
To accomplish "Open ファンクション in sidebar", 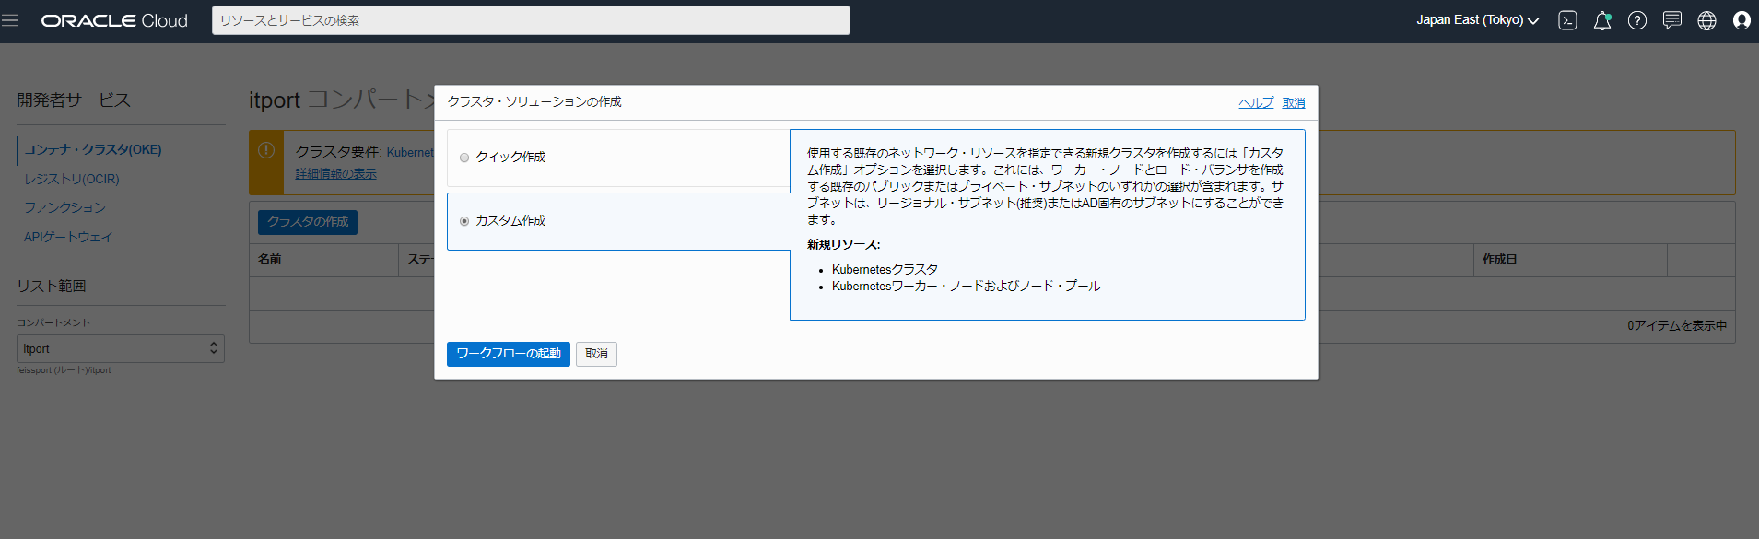I will point(64,207).
